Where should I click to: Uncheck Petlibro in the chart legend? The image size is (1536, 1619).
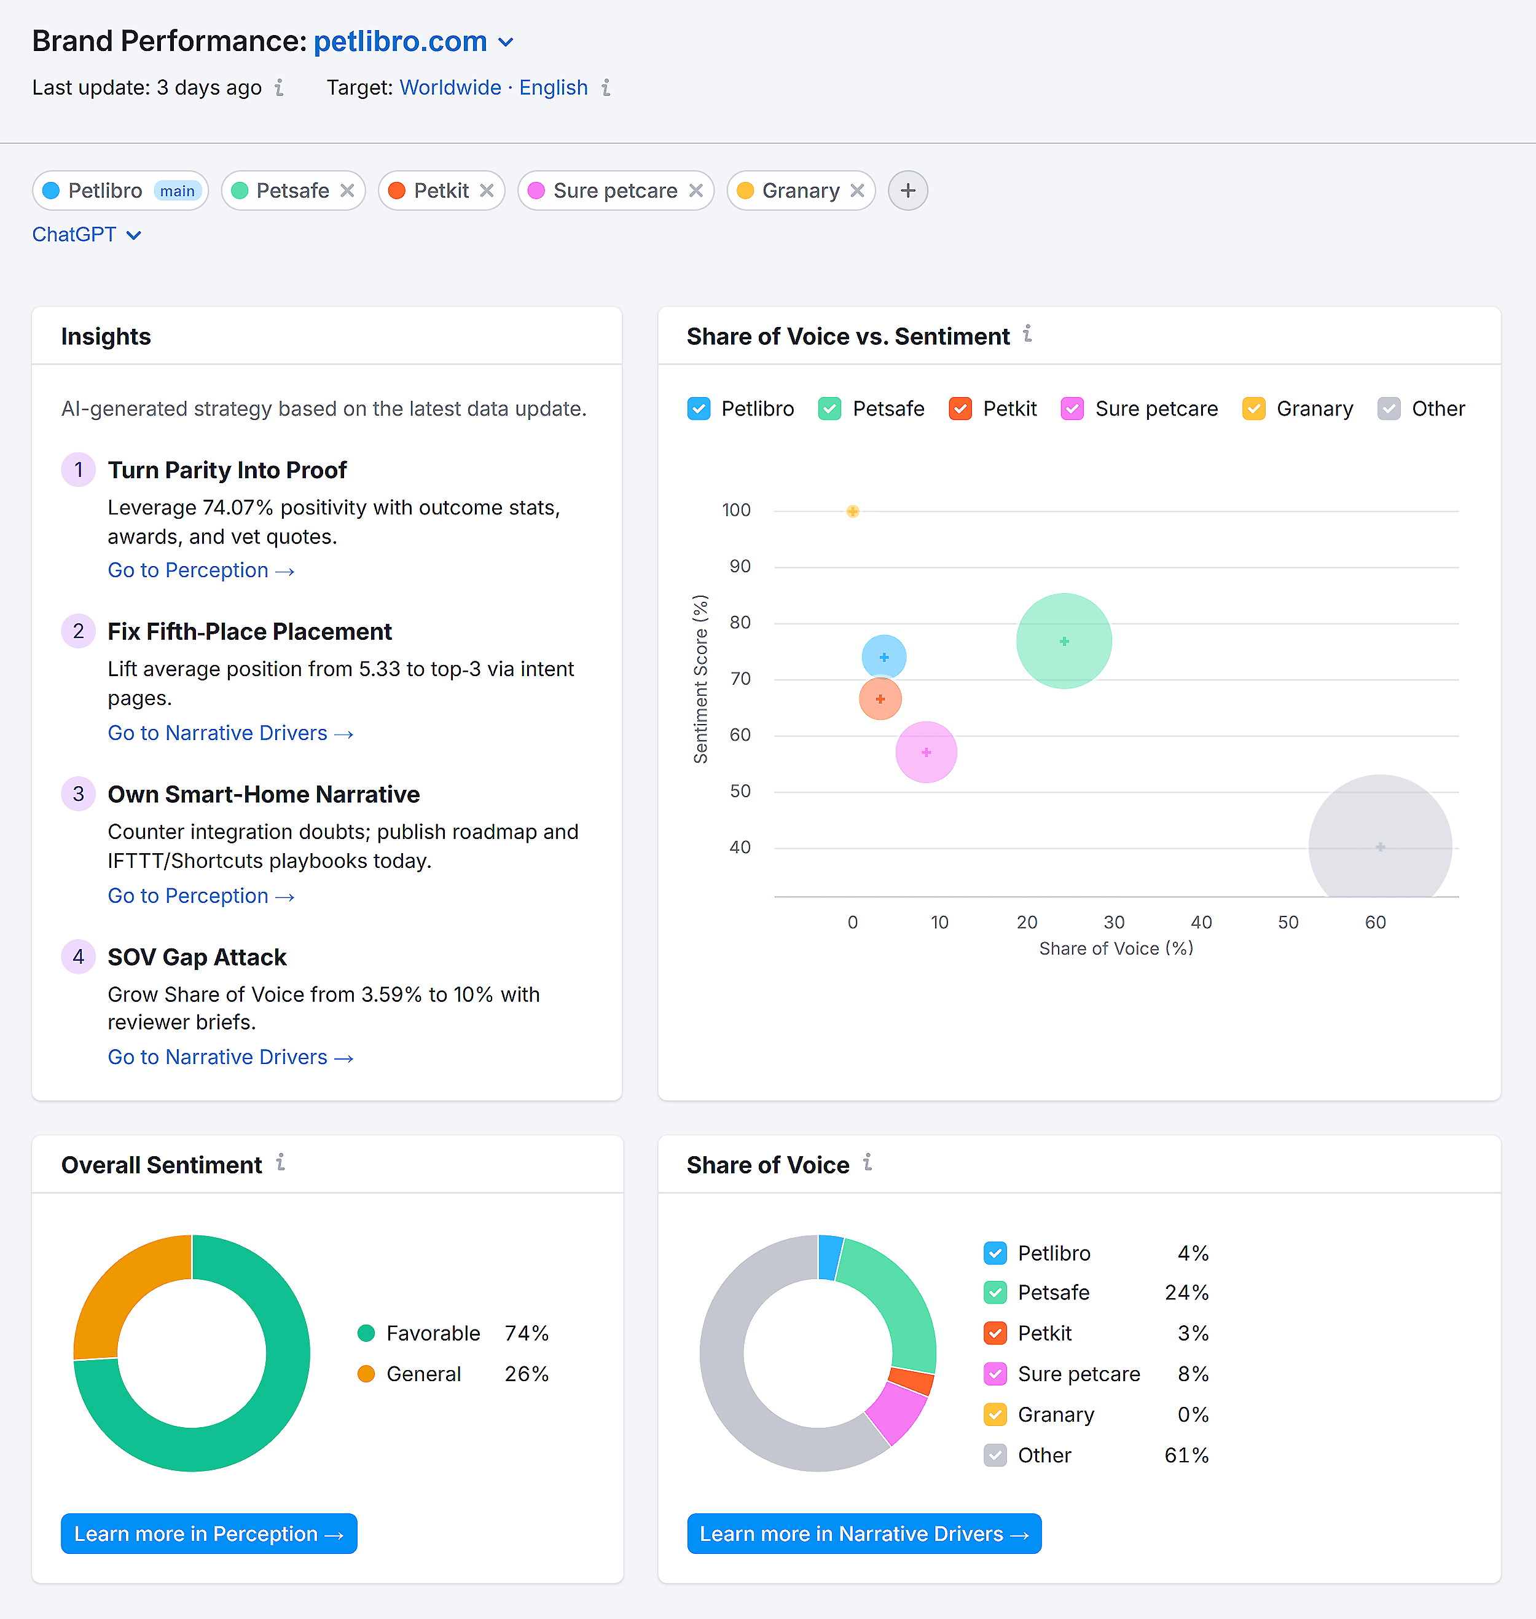pyautogui.click(x=699, y=409)
